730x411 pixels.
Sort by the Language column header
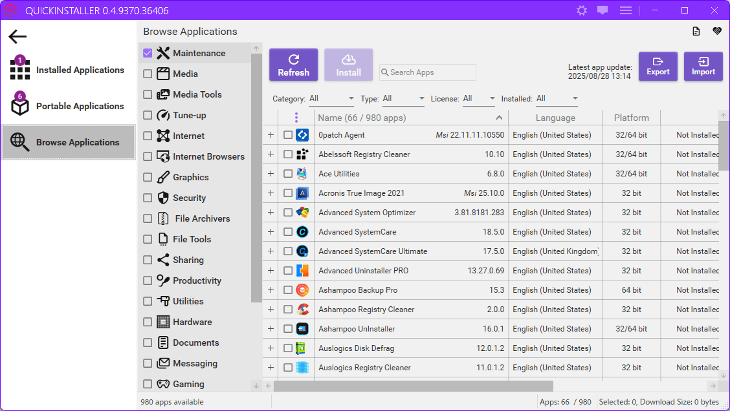click(555, 118)
